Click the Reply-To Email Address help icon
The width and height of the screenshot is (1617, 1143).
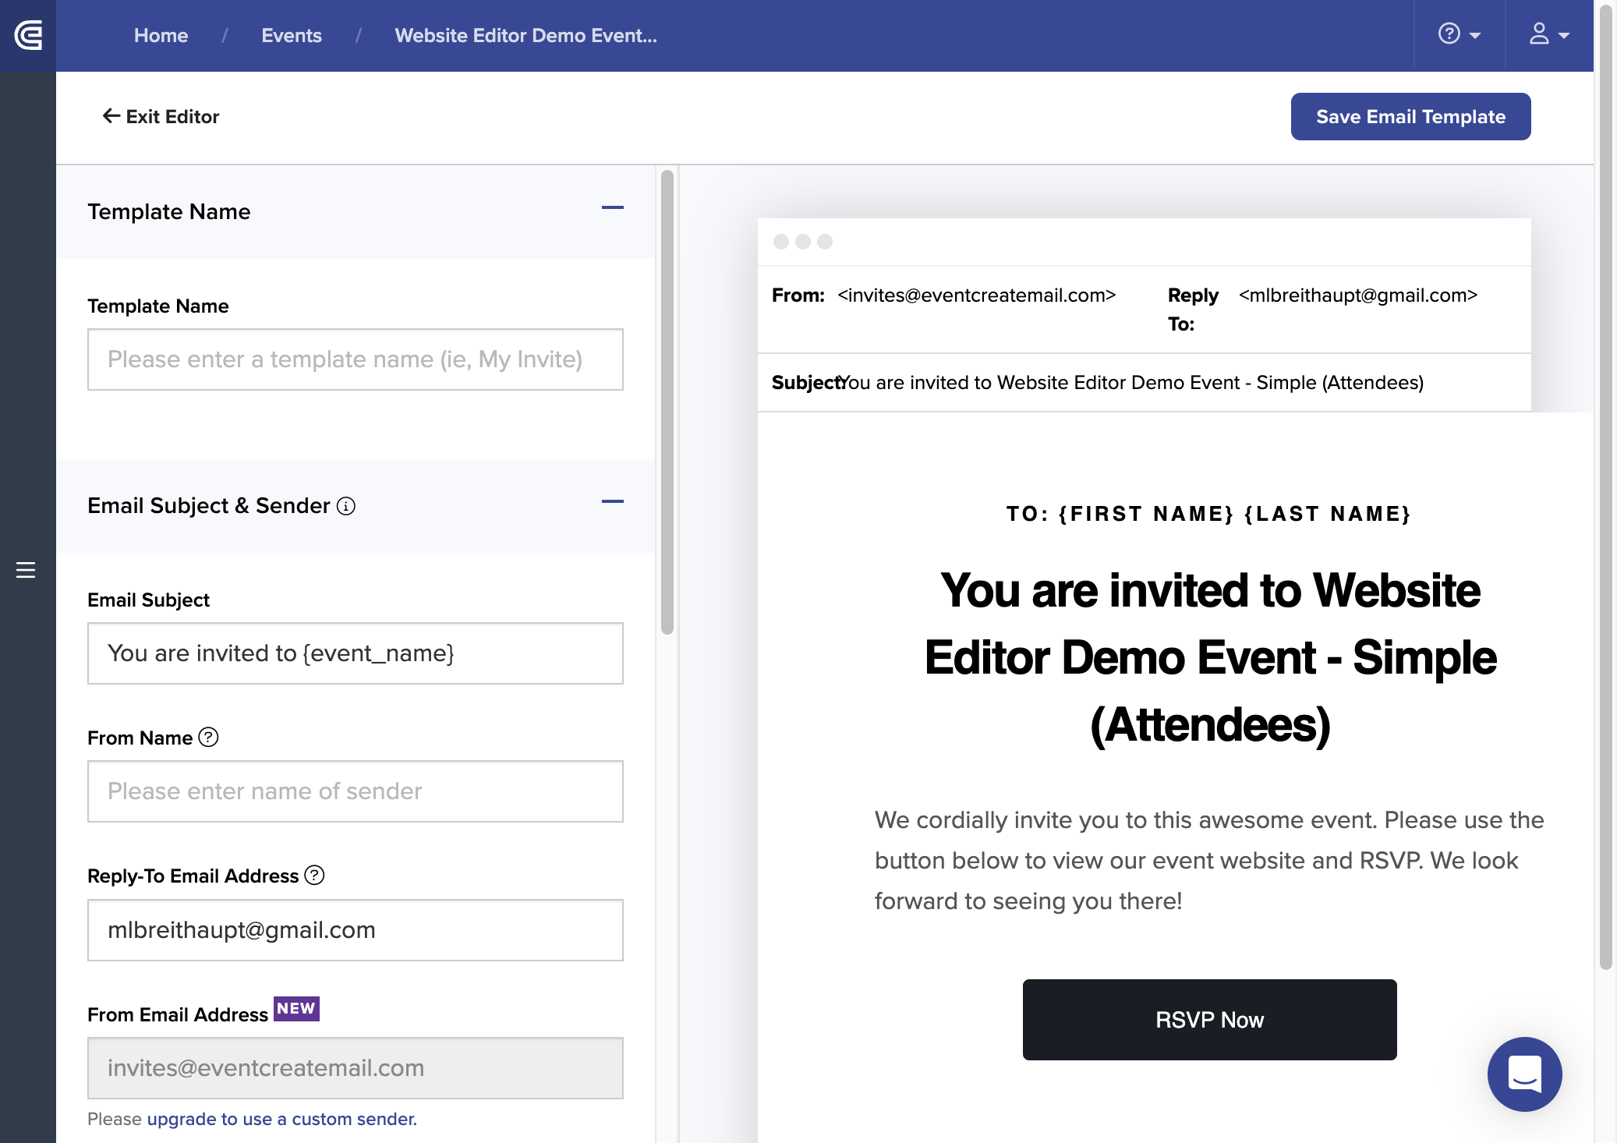[x=314, y=875]
